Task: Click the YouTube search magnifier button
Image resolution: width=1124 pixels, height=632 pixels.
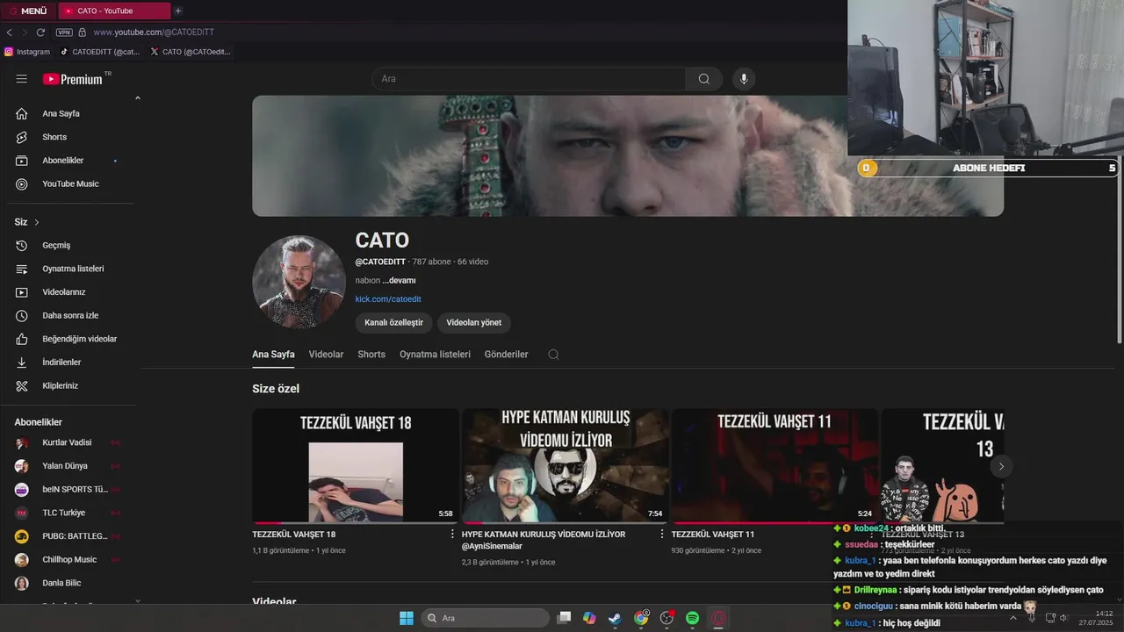Action: click(704, 79)
